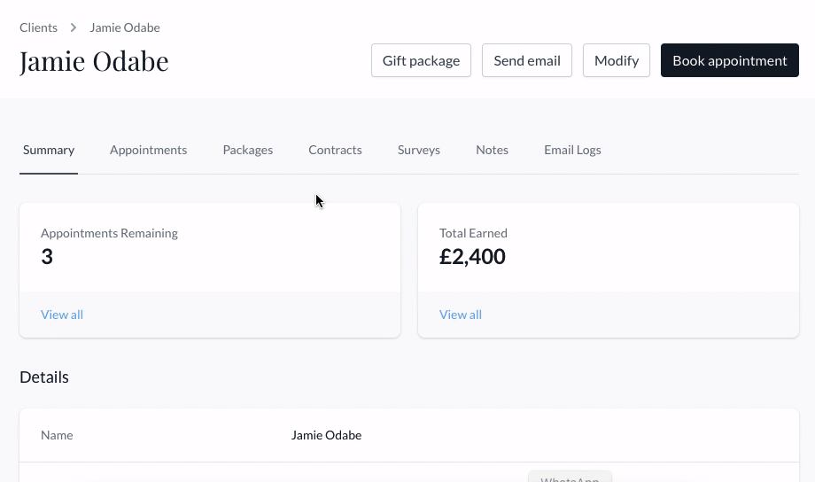Click the Jamie Odabe breadcrumb item
The height and width of the screenshot is (482, 815).
pyautogui.click(x=125, y=27)
